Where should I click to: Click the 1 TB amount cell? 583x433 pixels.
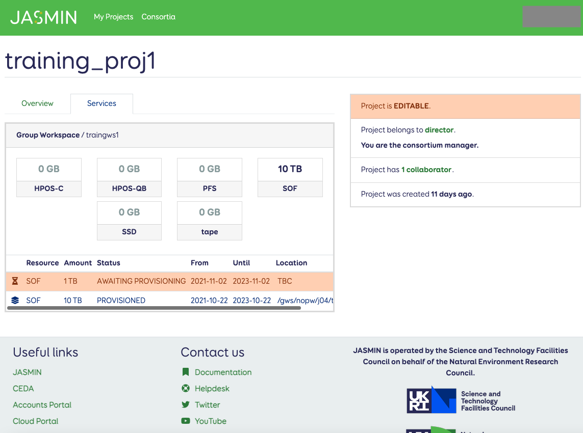click(x=70, y=281)
